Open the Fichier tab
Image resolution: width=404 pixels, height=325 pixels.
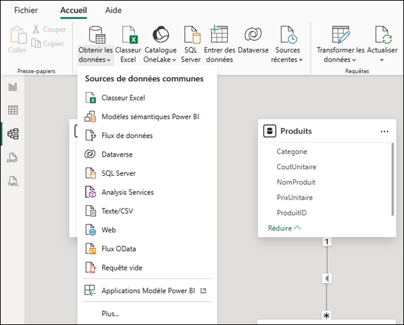point(26,10)
